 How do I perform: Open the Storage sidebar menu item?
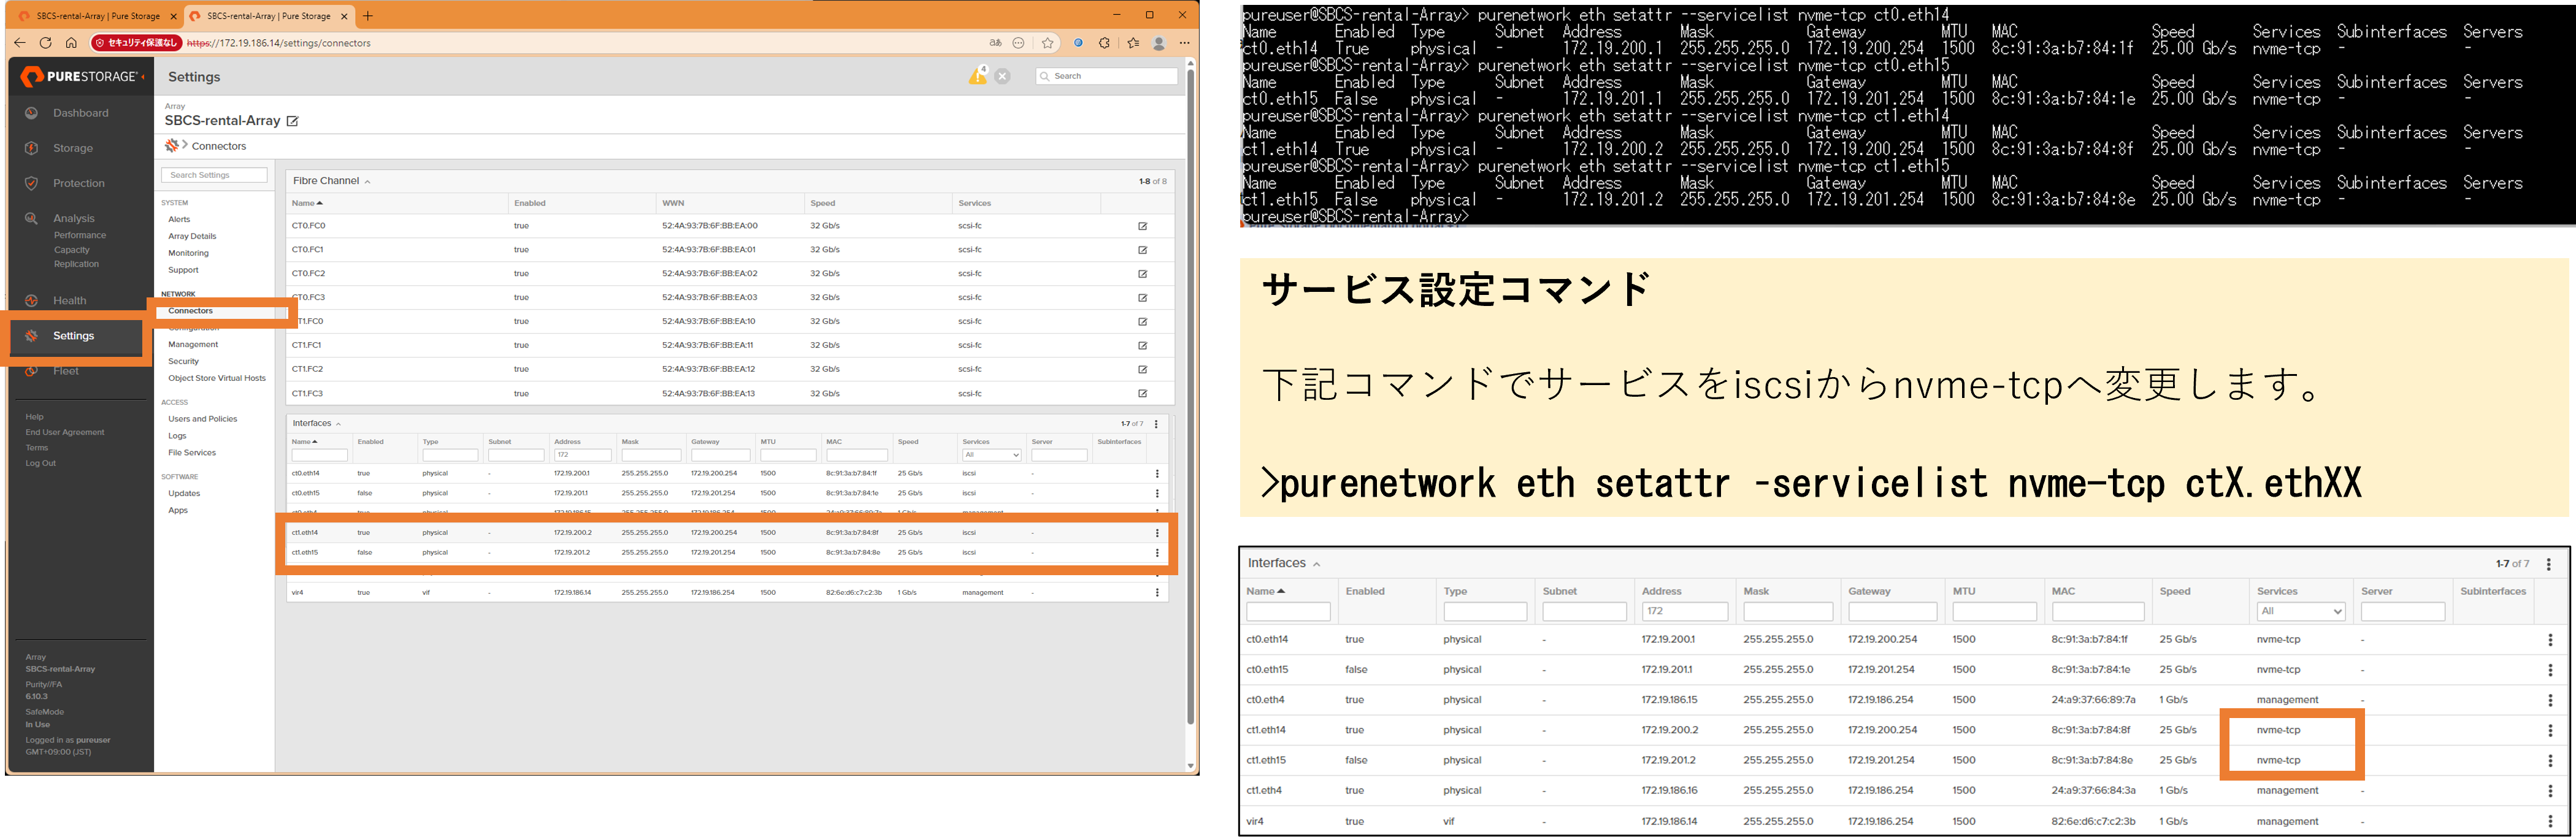coord(73,148)
